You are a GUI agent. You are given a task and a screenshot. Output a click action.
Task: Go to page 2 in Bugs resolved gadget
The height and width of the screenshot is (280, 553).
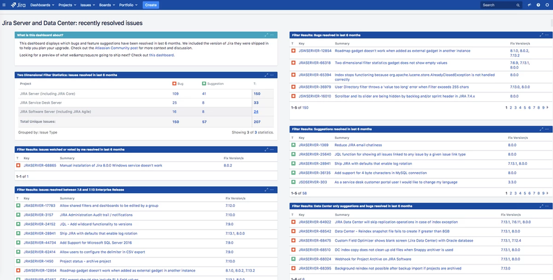point(511,107)
